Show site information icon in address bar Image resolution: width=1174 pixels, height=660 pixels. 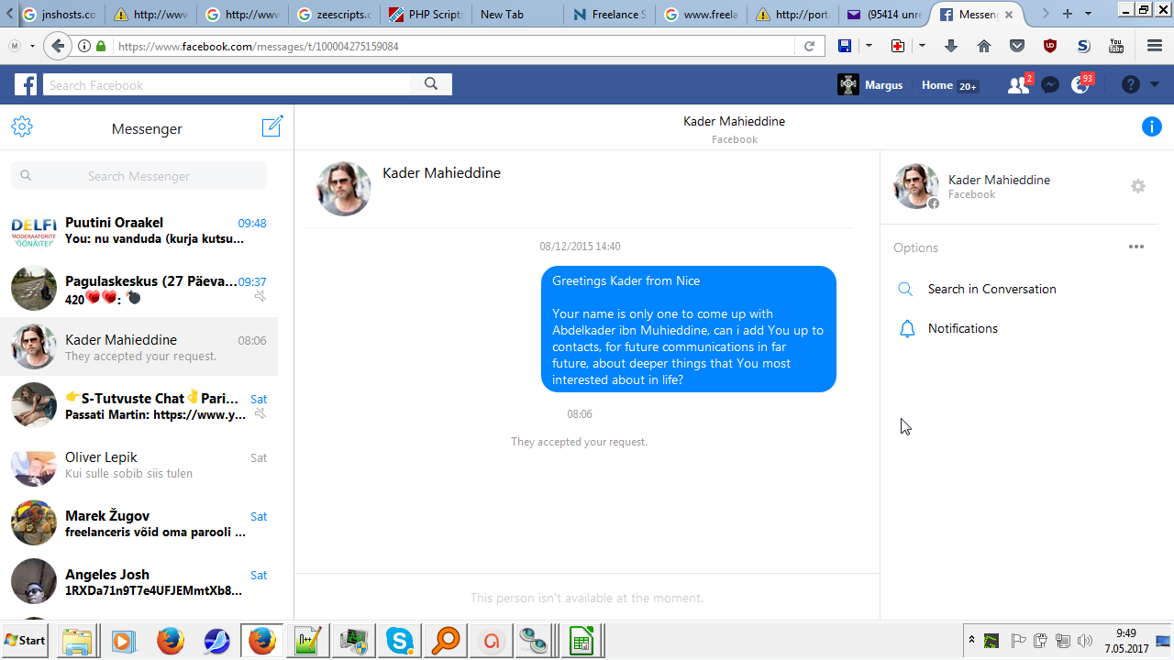tap(84, 46)
